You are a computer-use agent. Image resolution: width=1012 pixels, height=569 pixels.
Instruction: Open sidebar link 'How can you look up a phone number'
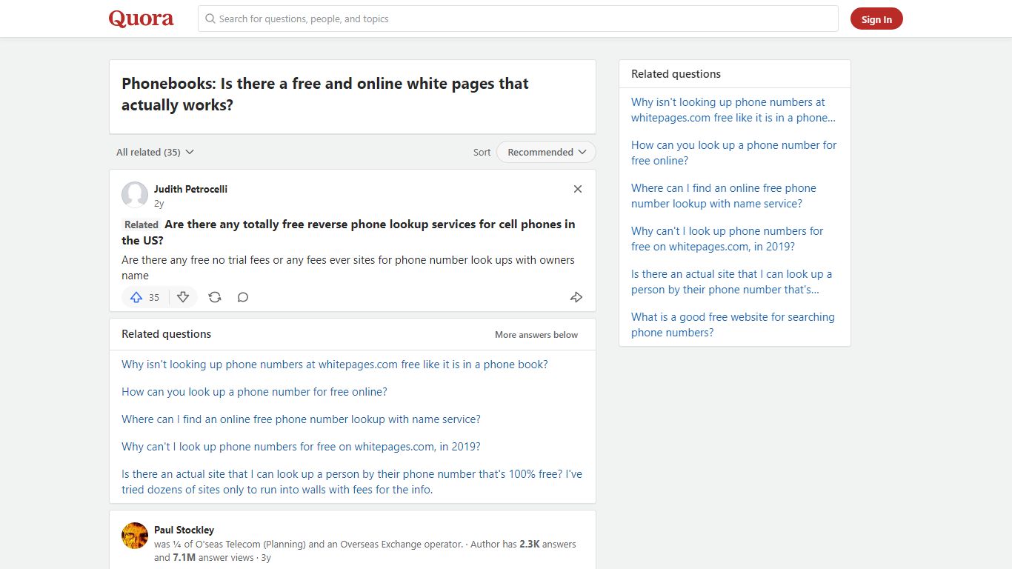[x=733, y=153]
